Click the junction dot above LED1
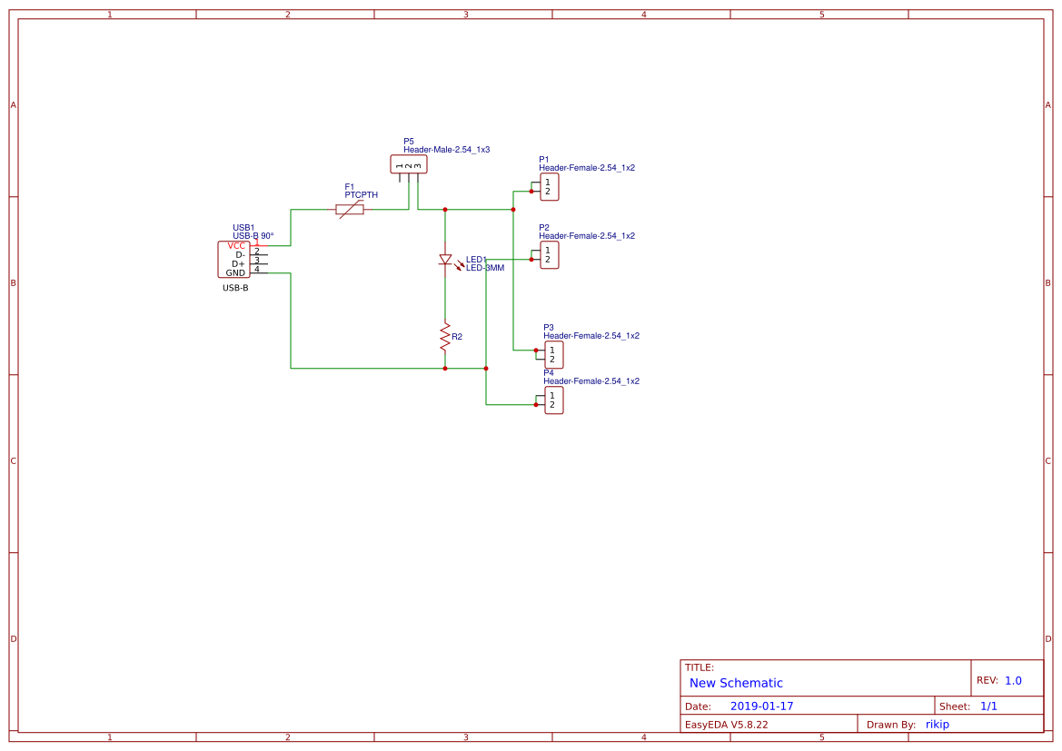This screenshot has height=751, width=1062. tap(445, 209)
